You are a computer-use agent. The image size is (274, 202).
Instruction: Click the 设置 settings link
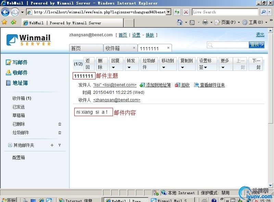coord(136,35)
